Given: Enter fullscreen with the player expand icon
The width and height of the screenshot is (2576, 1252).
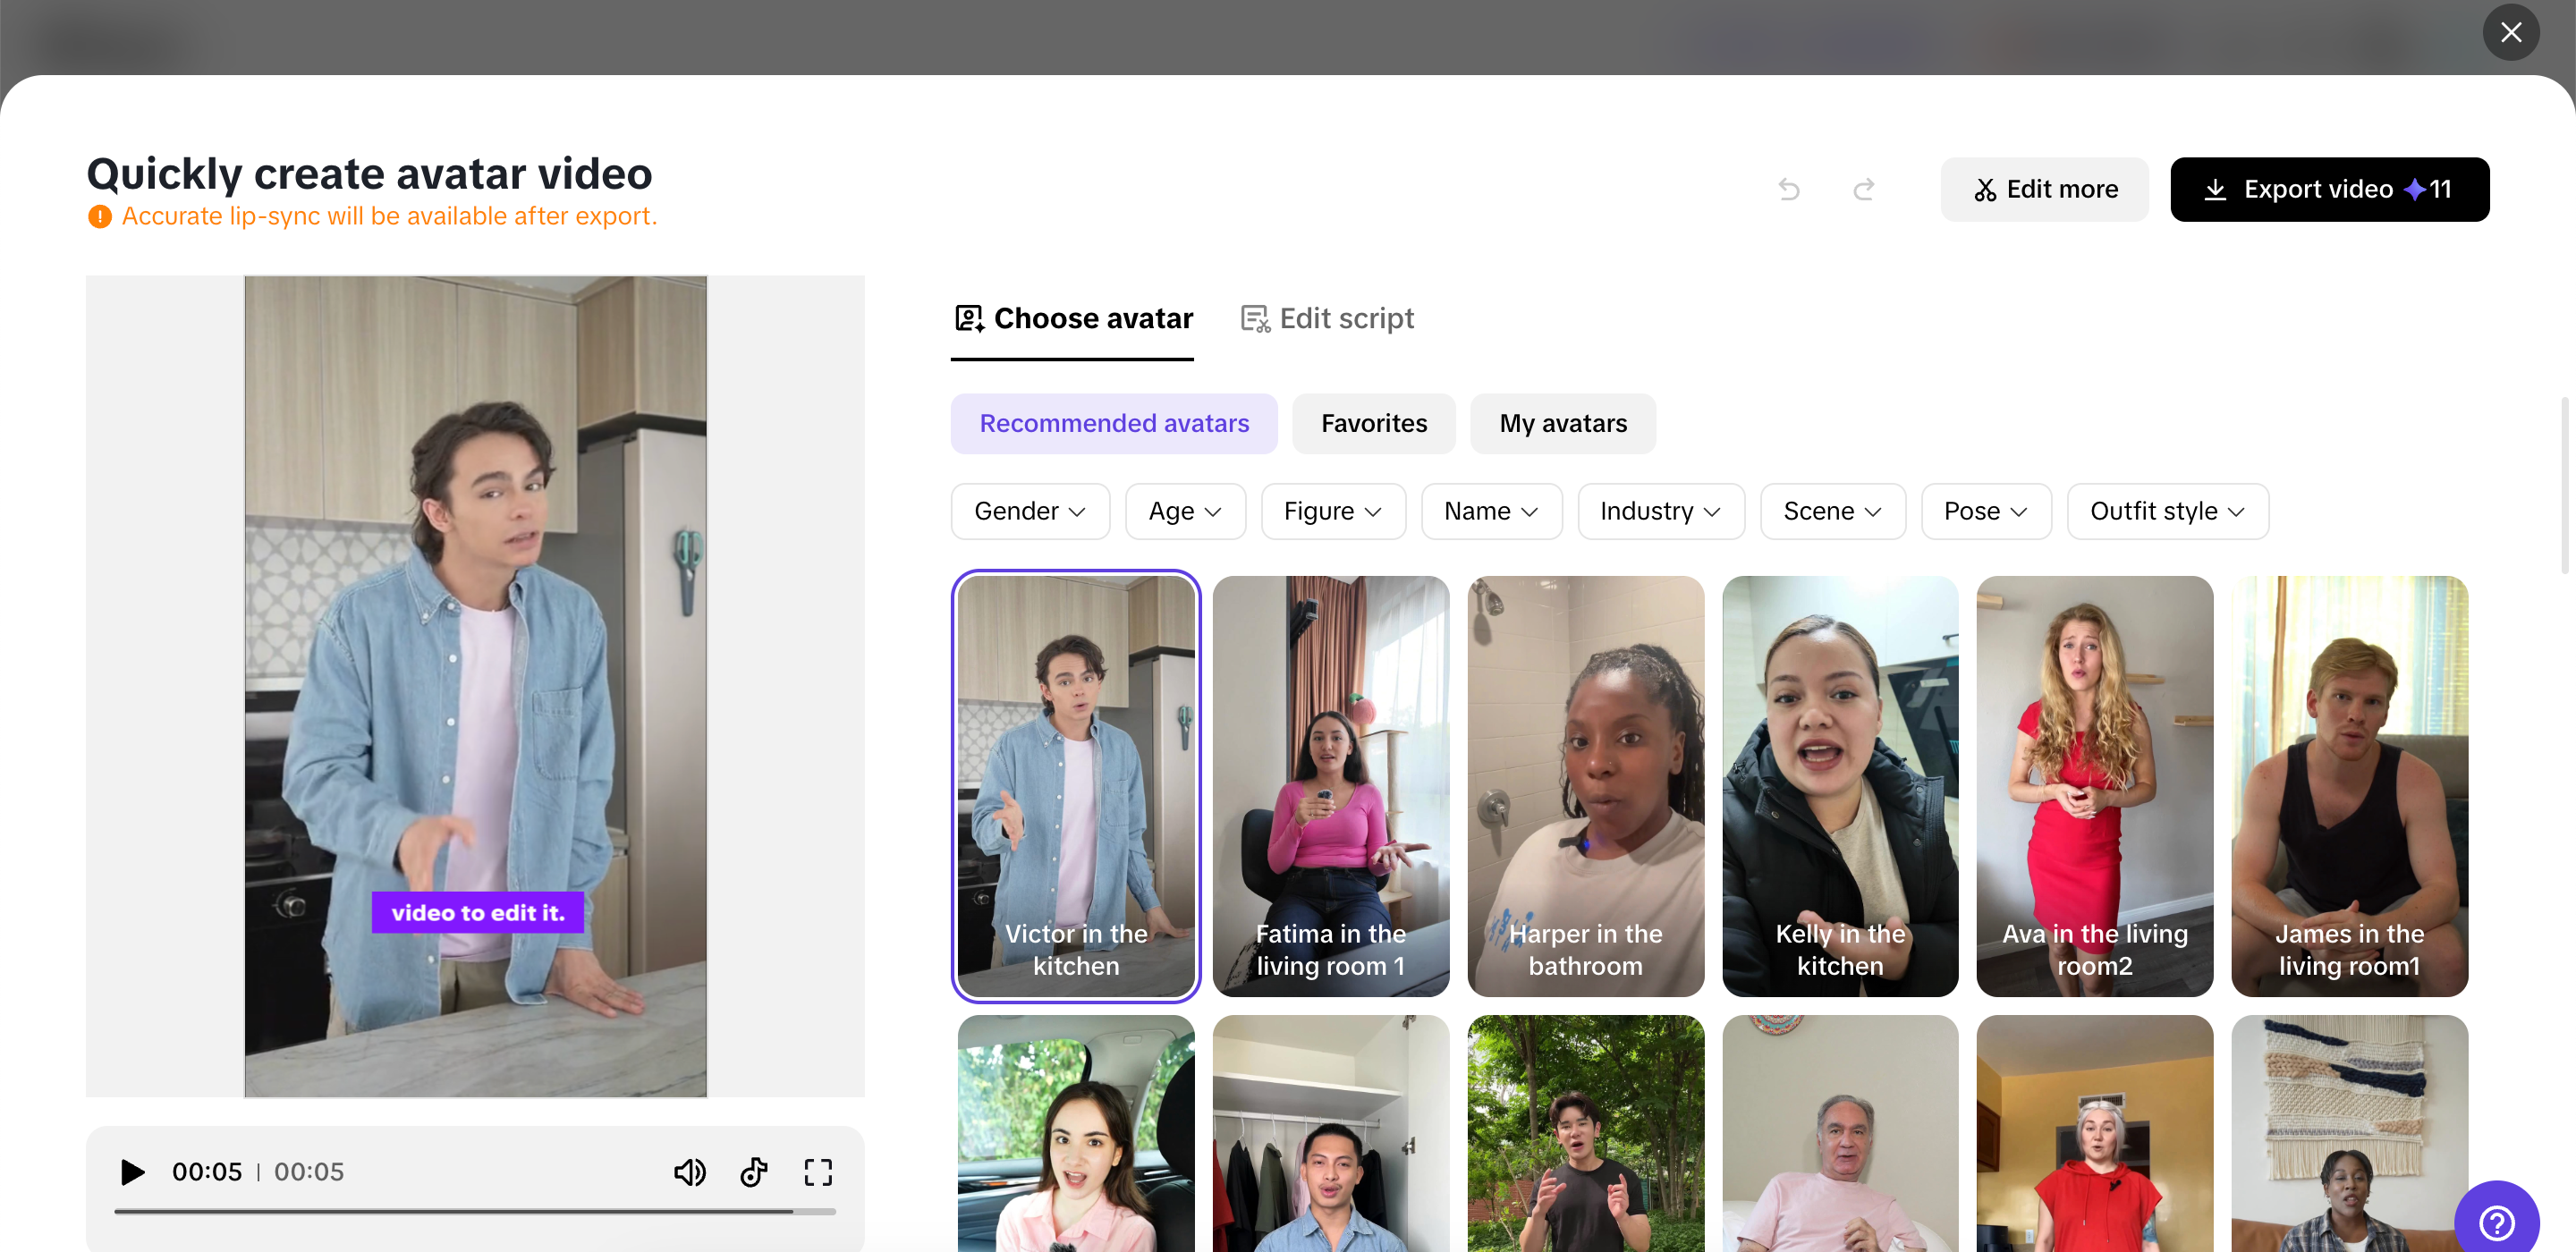Looking at the screenshot, I should tap(818, 1171).
